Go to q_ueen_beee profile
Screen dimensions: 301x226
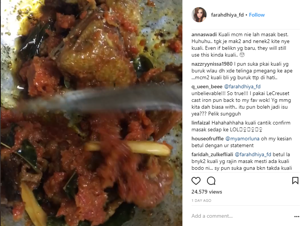point(207,86)
